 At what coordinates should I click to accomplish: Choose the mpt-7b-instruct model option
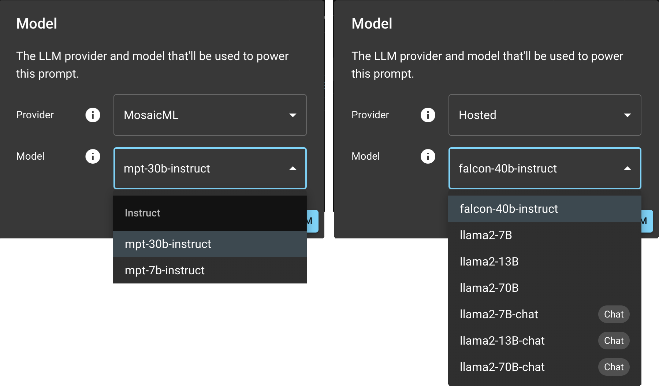point(210,270)
